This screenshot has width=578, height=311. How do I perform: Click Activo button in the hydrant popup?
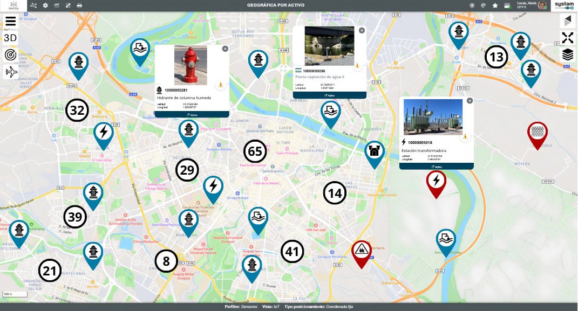pyautogui.click(x=192, y=115)
